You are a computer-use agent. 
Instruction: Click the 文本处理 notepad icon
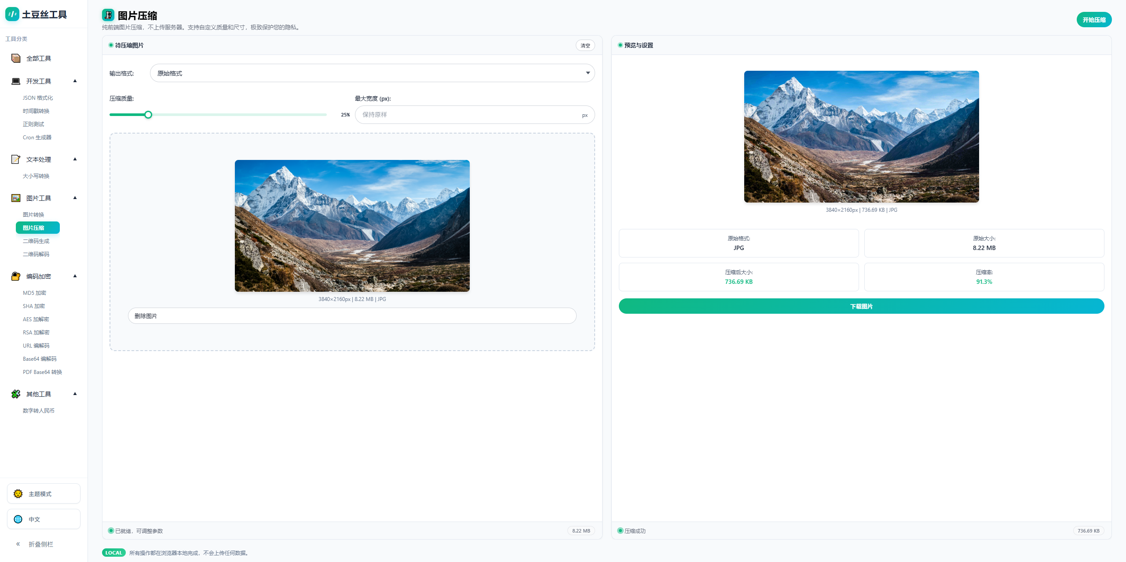tap(16, 160)
